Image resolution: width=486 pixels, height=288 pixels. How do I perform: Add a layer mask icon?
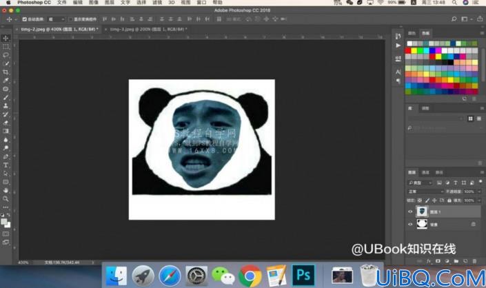pos(438,261)
